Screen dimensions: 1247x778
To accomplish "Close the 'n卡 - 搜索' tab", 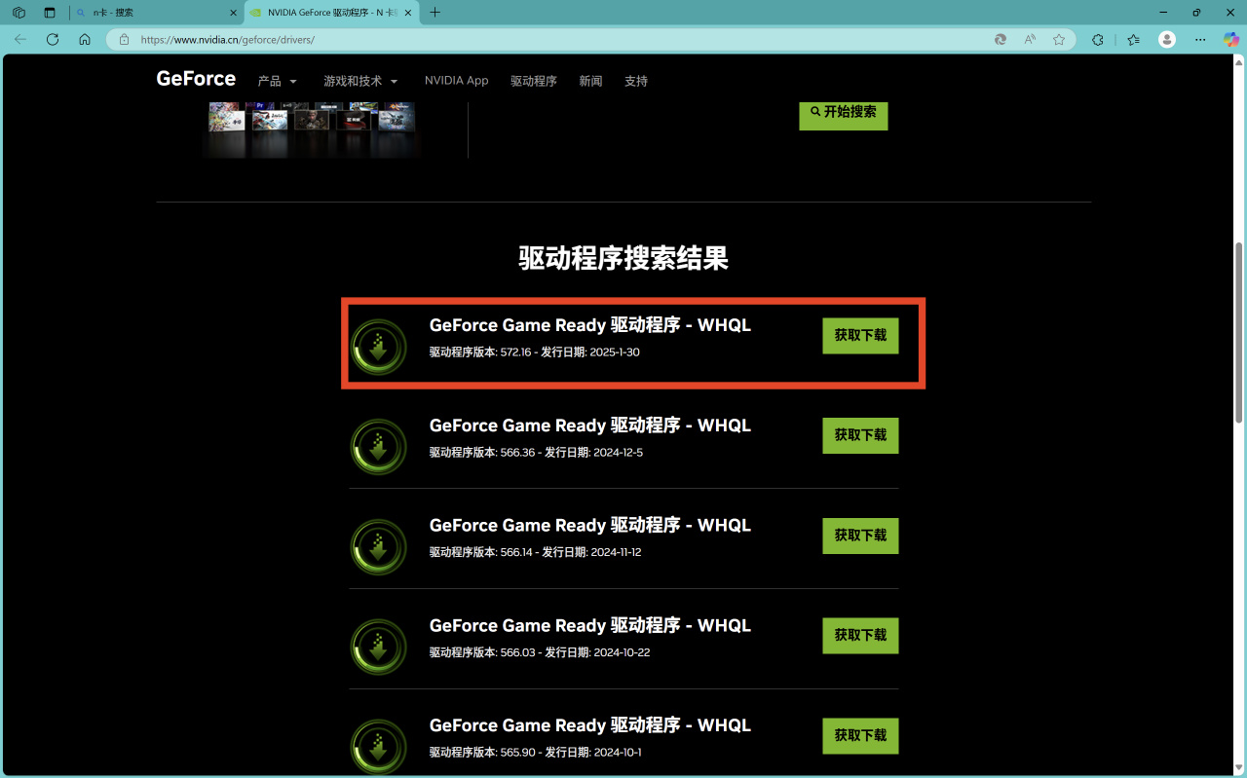I will pyautogui.click(x=233, y=13).
